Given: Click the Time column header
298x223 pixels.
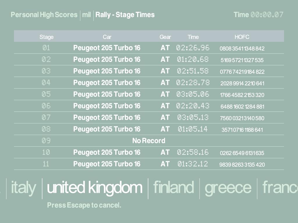Looking at the screenshot, I should tap(193, 37).
